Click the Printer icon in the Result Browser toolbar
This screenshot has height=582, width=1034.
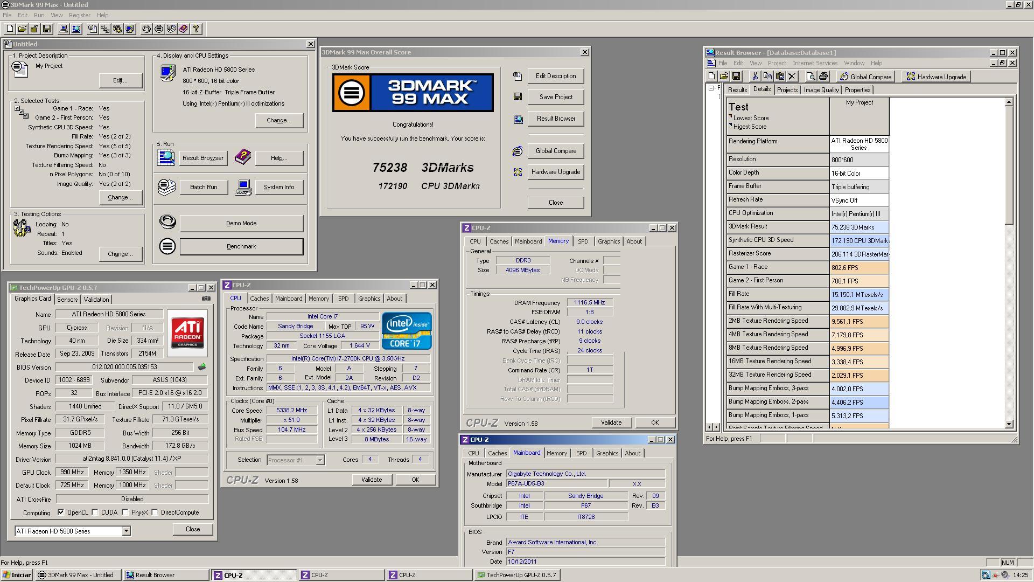click(823, 77)
